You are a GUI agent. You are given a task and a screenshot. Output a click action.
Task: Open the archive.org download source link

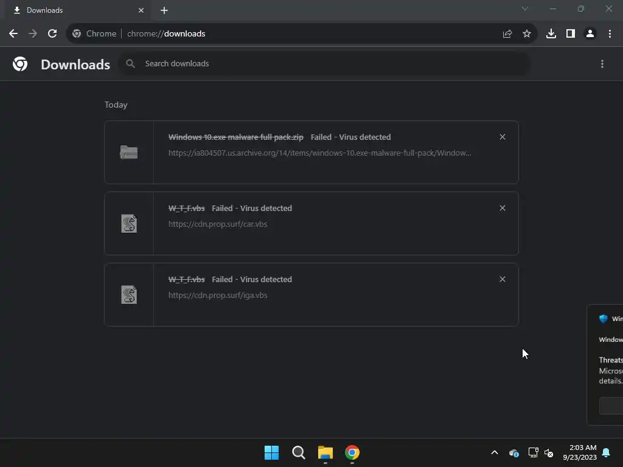(x=320, y=153)
